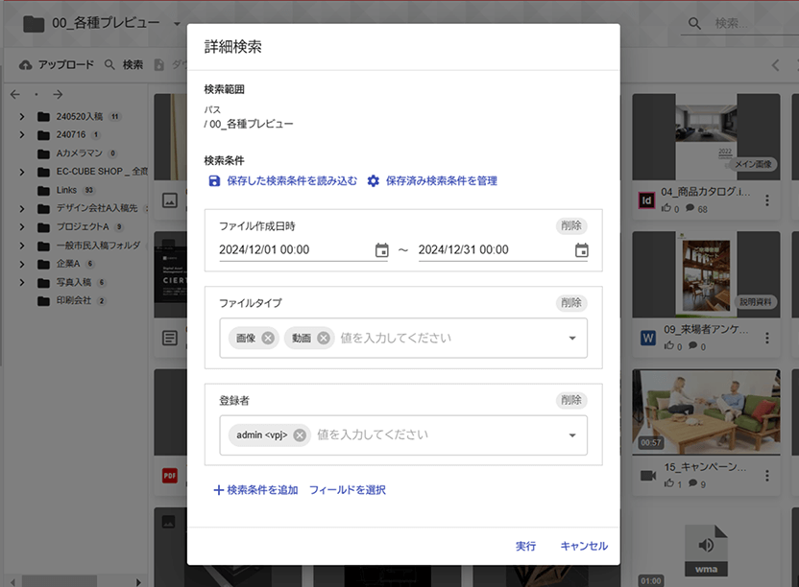The width and height of the screenshot is (799, 587).
Task: Expand the 240716 folder
Action: coord(22,135)
